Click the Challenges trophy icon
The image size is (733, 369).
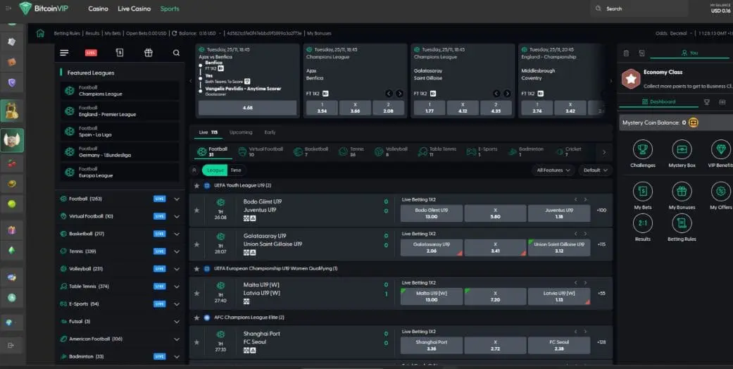coord(642,149)
